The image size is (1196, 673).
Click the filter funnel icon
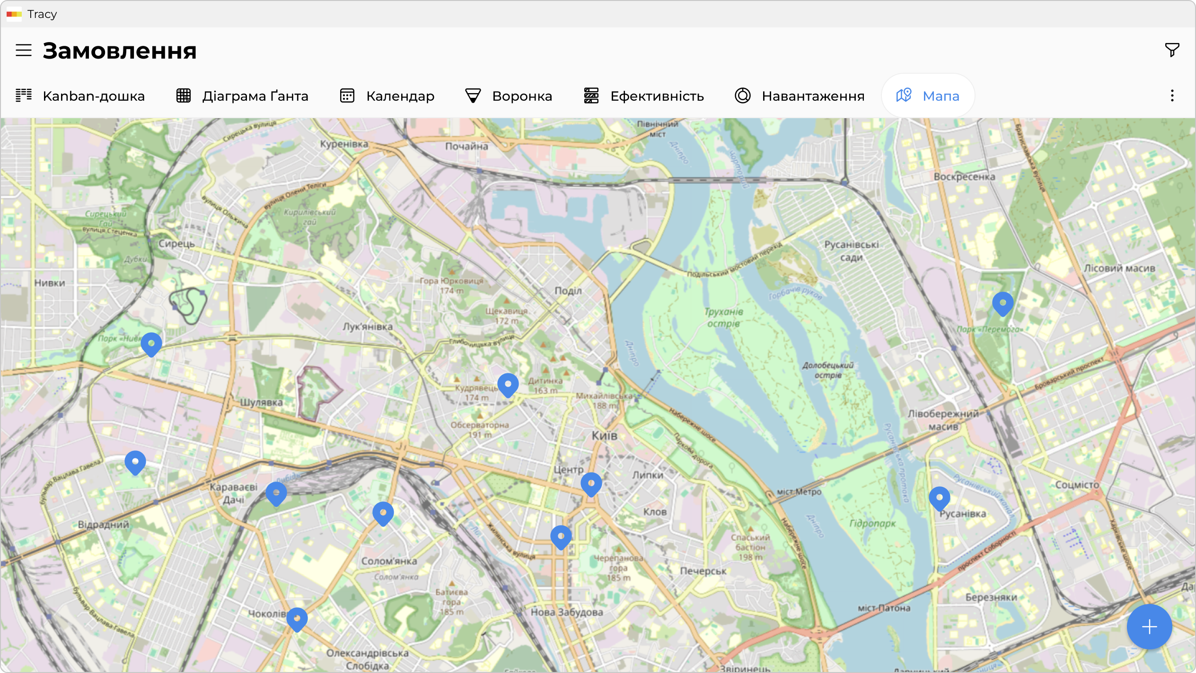pyautogui.click(x=1172, y=50)
